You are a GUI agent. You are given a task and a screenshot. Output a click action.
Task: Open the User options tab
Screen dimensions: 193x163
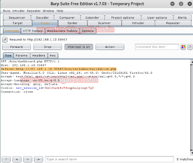pos(157,18)
